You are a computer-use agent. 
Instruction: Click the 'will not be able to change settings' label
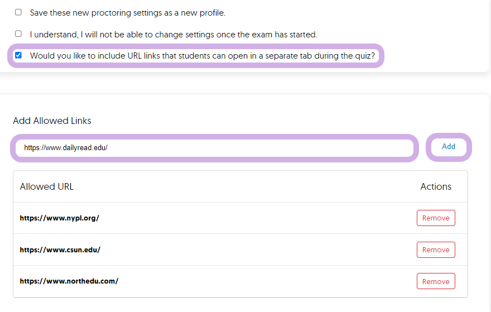coord(174,35)
